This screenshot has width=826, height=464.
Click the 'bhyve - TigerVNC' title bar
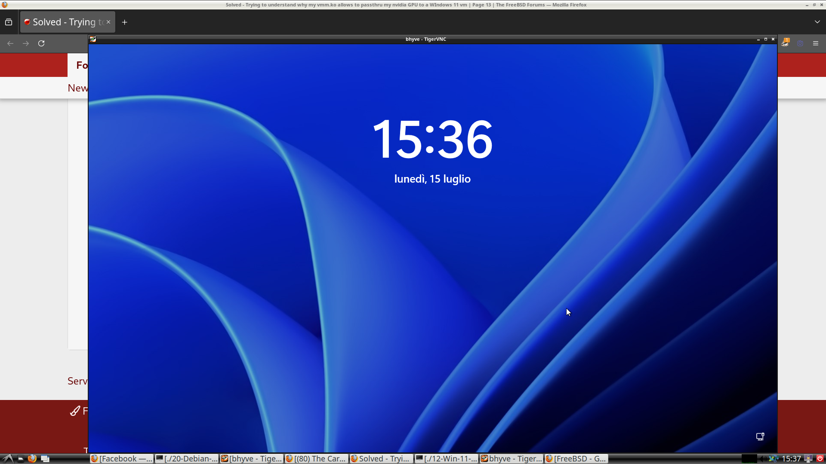[x=426, y=39]
